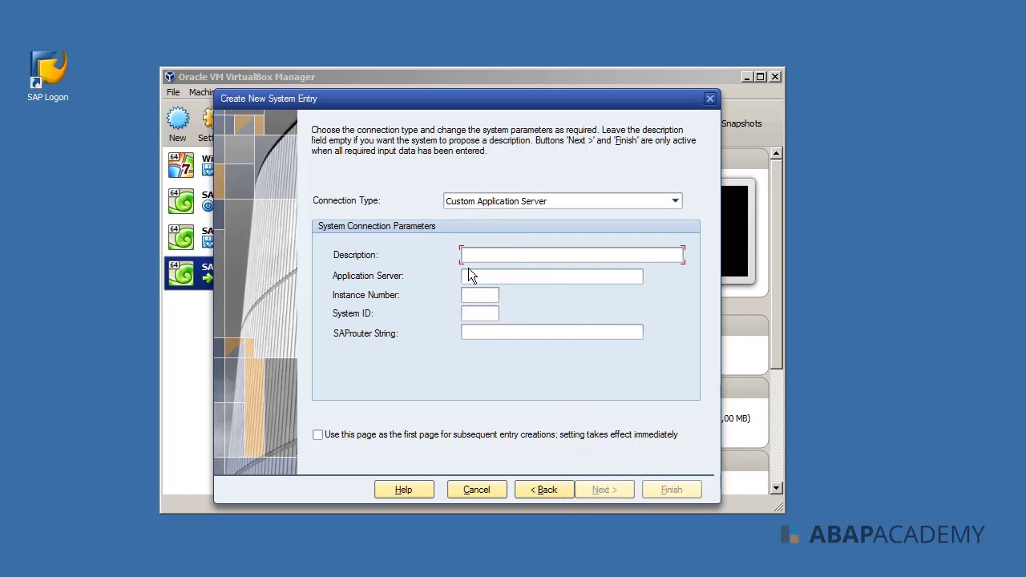Viewport: 1026px width, 577px height.
Task: Click the 'Instance Number:' label
Action: 366,295
